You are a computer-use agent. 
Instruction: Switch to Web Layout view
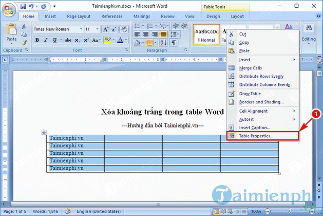click(230, 211)
